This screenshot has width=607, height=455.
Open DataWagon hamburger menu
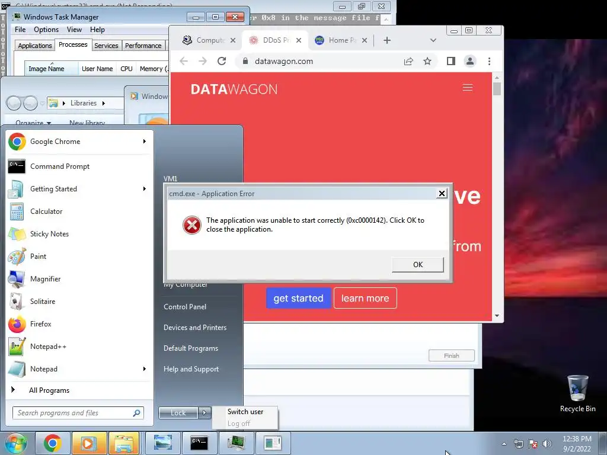click(468, 88)
